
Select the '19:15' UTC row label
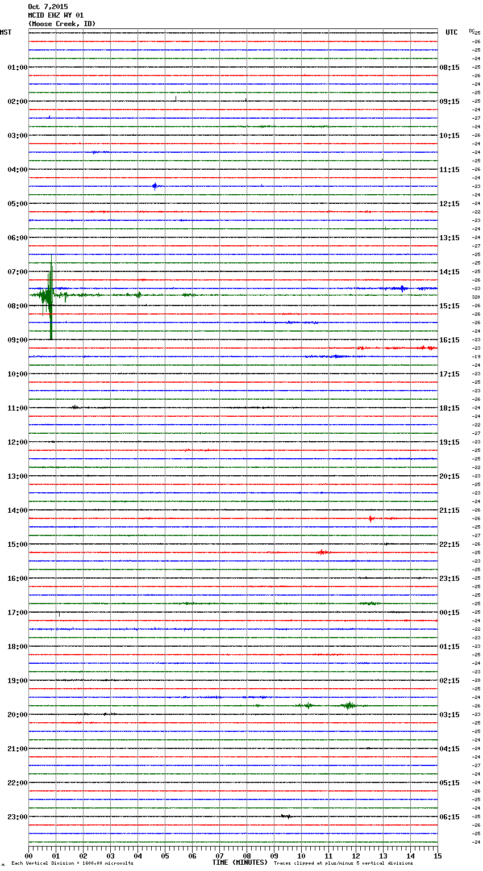[x=449, y=442]
